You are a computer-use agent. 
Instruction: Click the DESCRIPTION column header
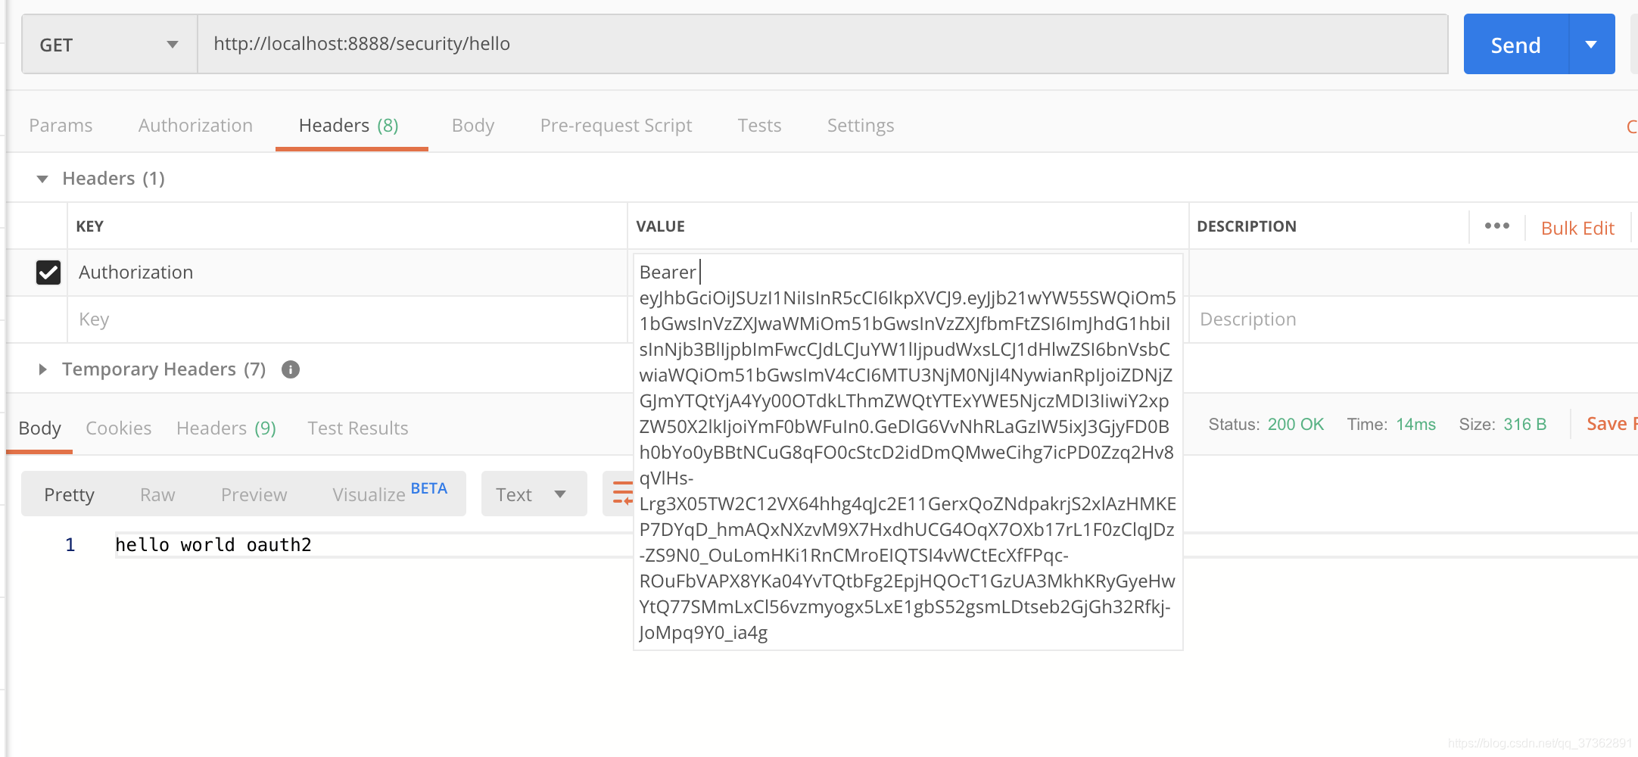coord(1247,226)
